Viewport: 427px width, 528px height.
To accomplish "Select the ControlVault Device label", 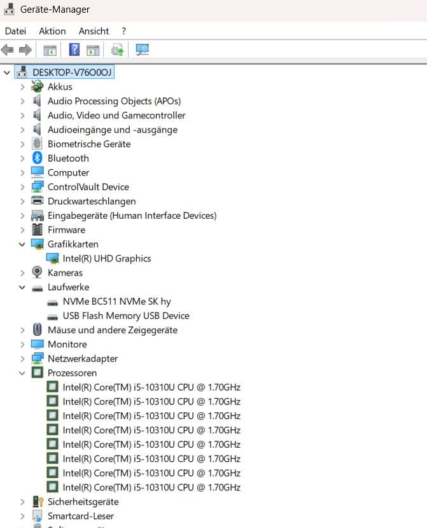I will [88, 187].
